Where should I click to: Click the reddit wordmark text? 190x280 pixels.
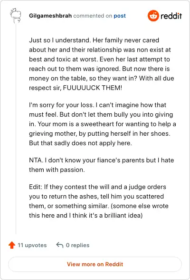coord(171,16)
